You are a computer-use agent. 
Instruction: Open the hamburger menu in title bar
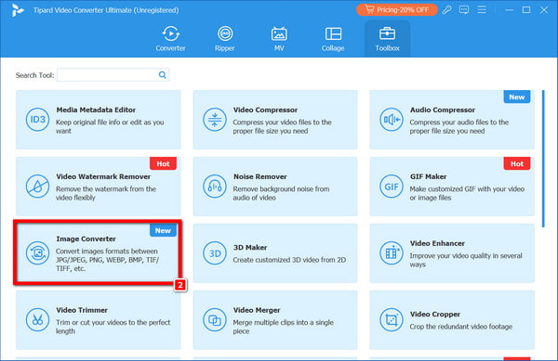(x=482, y=9)
